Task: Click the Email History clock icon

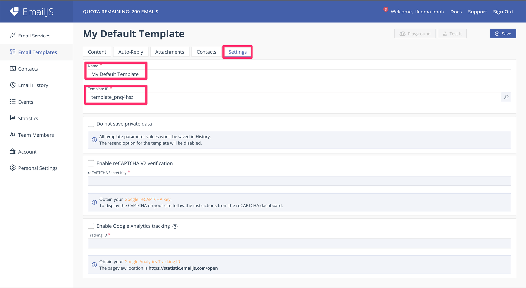Action: pyautogui.click(x=13, y=85)
